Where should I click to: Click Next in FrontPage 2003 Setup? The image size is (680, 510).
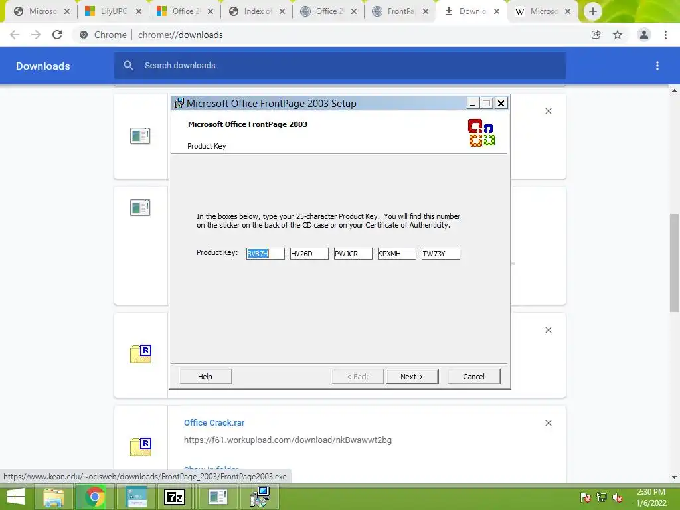tap(412, 377)
